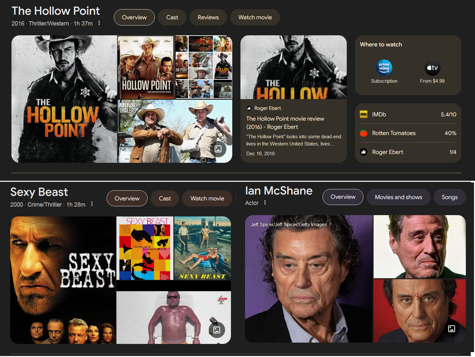475x357 pixels.
Task: Open the Sexy Beast rooftop pool illustration thumbnail
Action: point(202,248)
